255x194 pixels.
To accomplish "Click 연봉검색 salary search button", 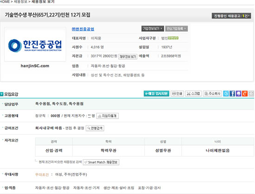I will [x=95, y=128].
